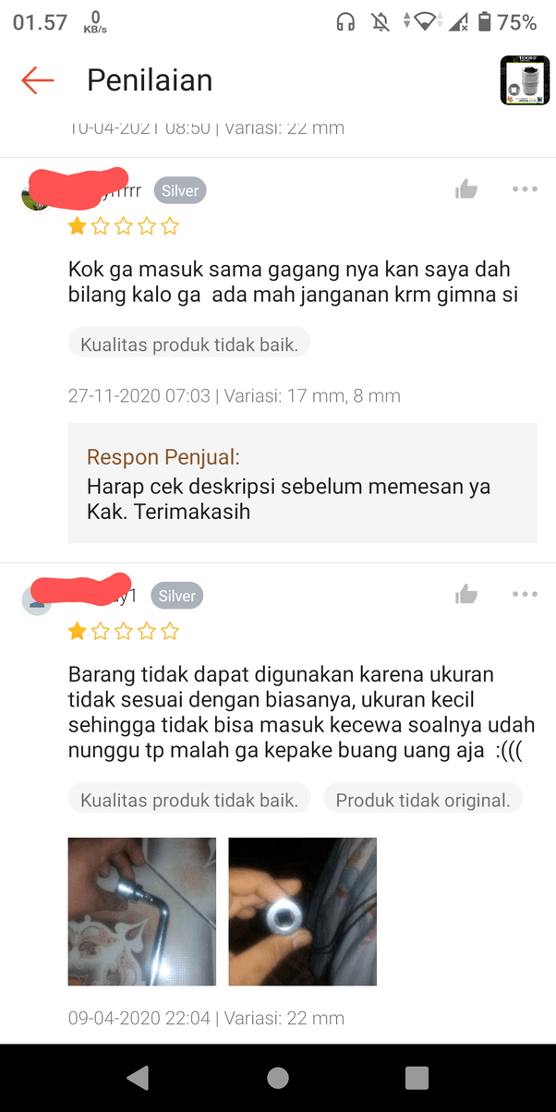Like the second review with thumbs-up
The image size is (556, 1112).
[x=466, y=595]
